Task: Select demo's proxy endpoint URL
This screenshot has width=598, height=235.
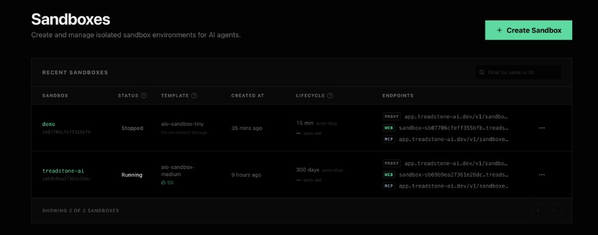Action: (456, 117)
